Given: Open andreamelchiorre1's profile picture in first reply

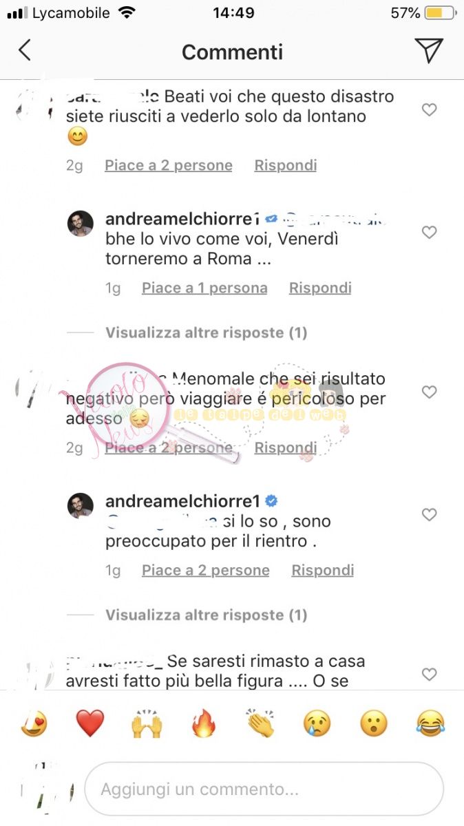Looking at the screenshot, I should click(x=81, y=223).
